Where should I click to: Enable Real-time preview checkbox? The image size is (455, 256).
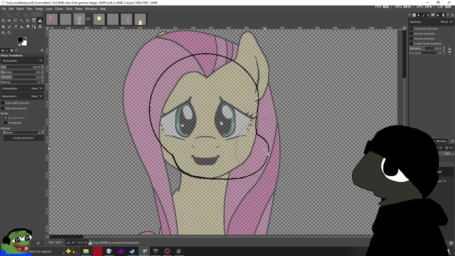[x=3, y=108]
